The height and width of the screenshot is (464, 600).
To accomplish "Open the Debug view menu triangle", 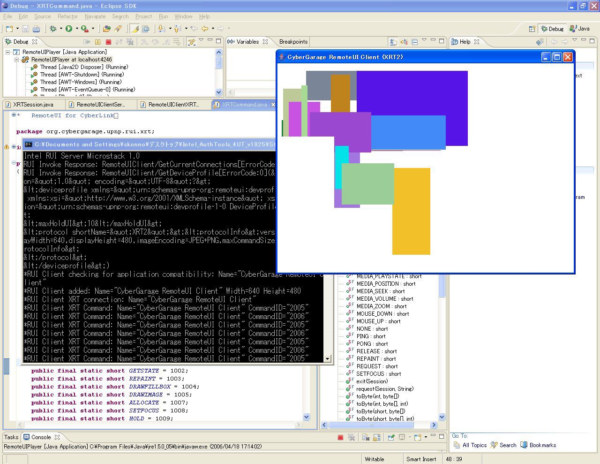I will tap(202, 41).
